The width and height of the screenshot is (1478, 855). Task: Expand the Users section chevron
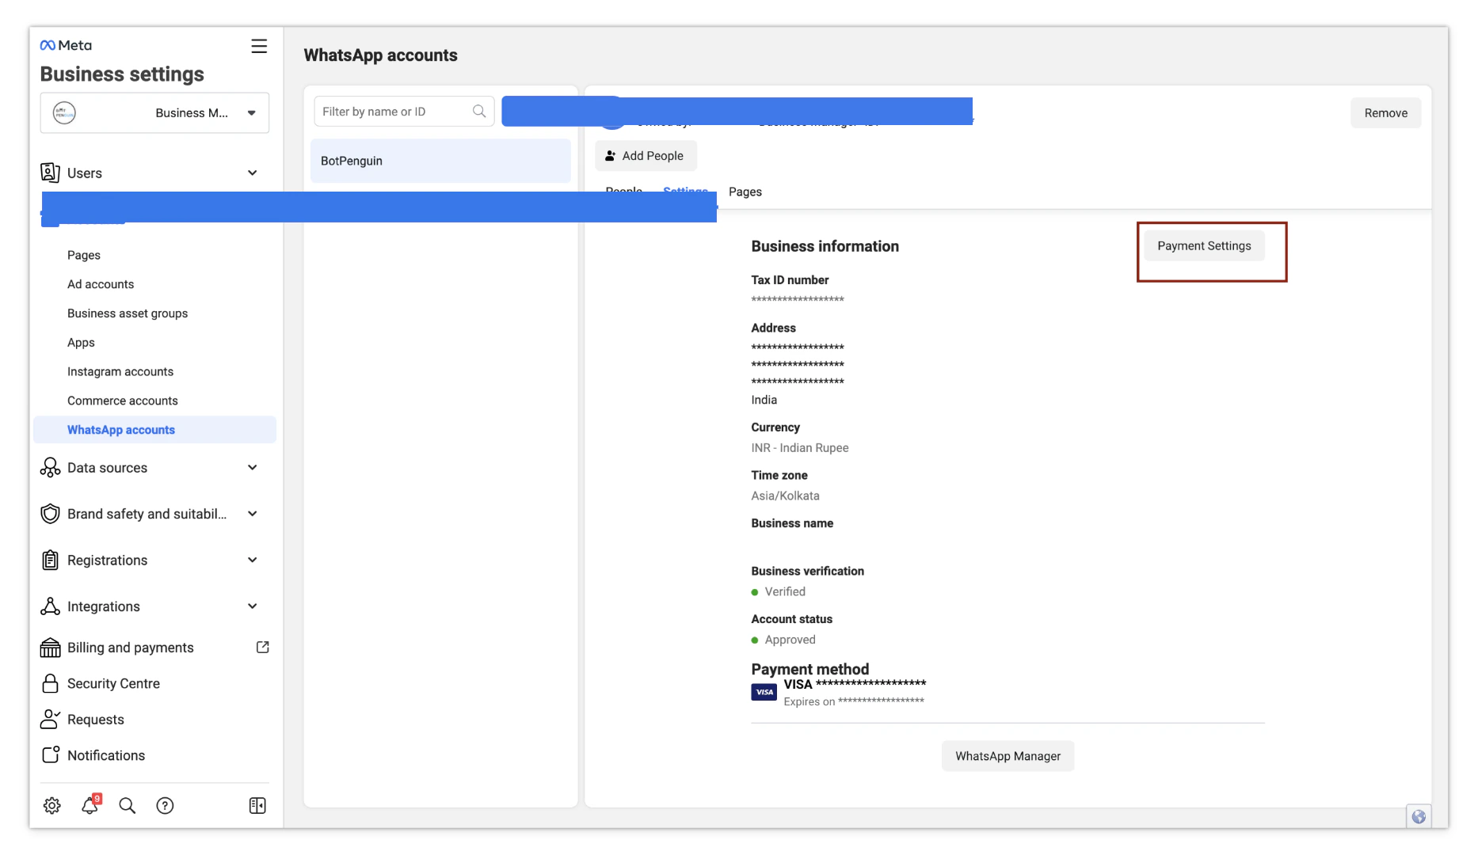(252, 173)
